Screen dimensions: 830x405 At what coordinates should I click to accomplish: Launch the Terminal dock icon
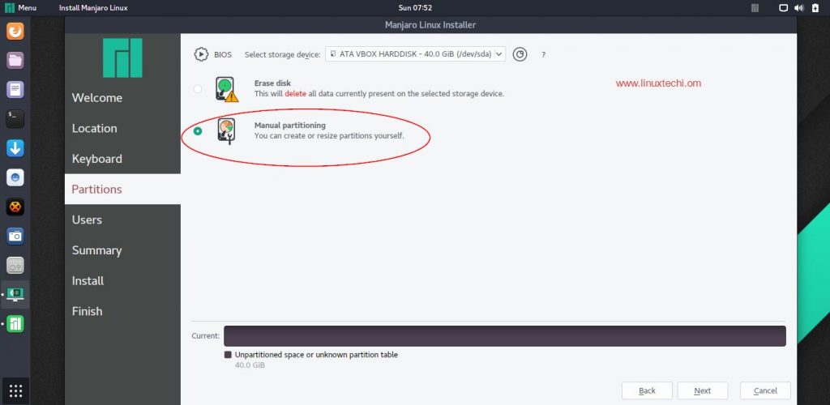tap(15, 118)
